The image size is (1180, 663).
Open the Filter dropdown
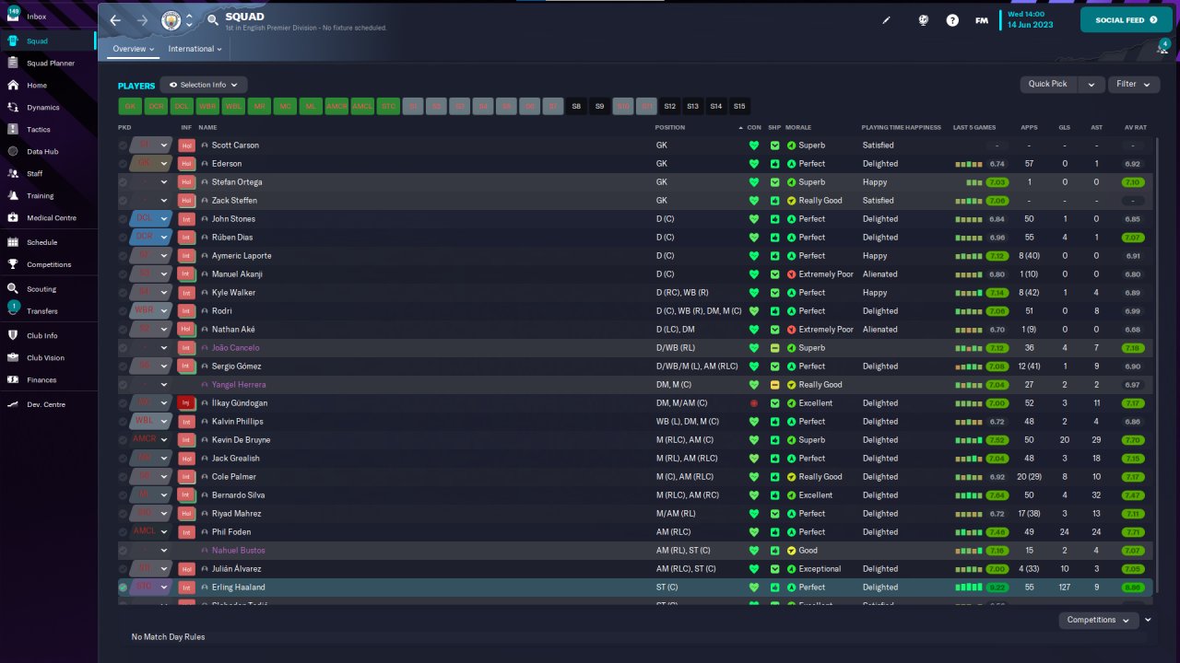[1133, 84]
